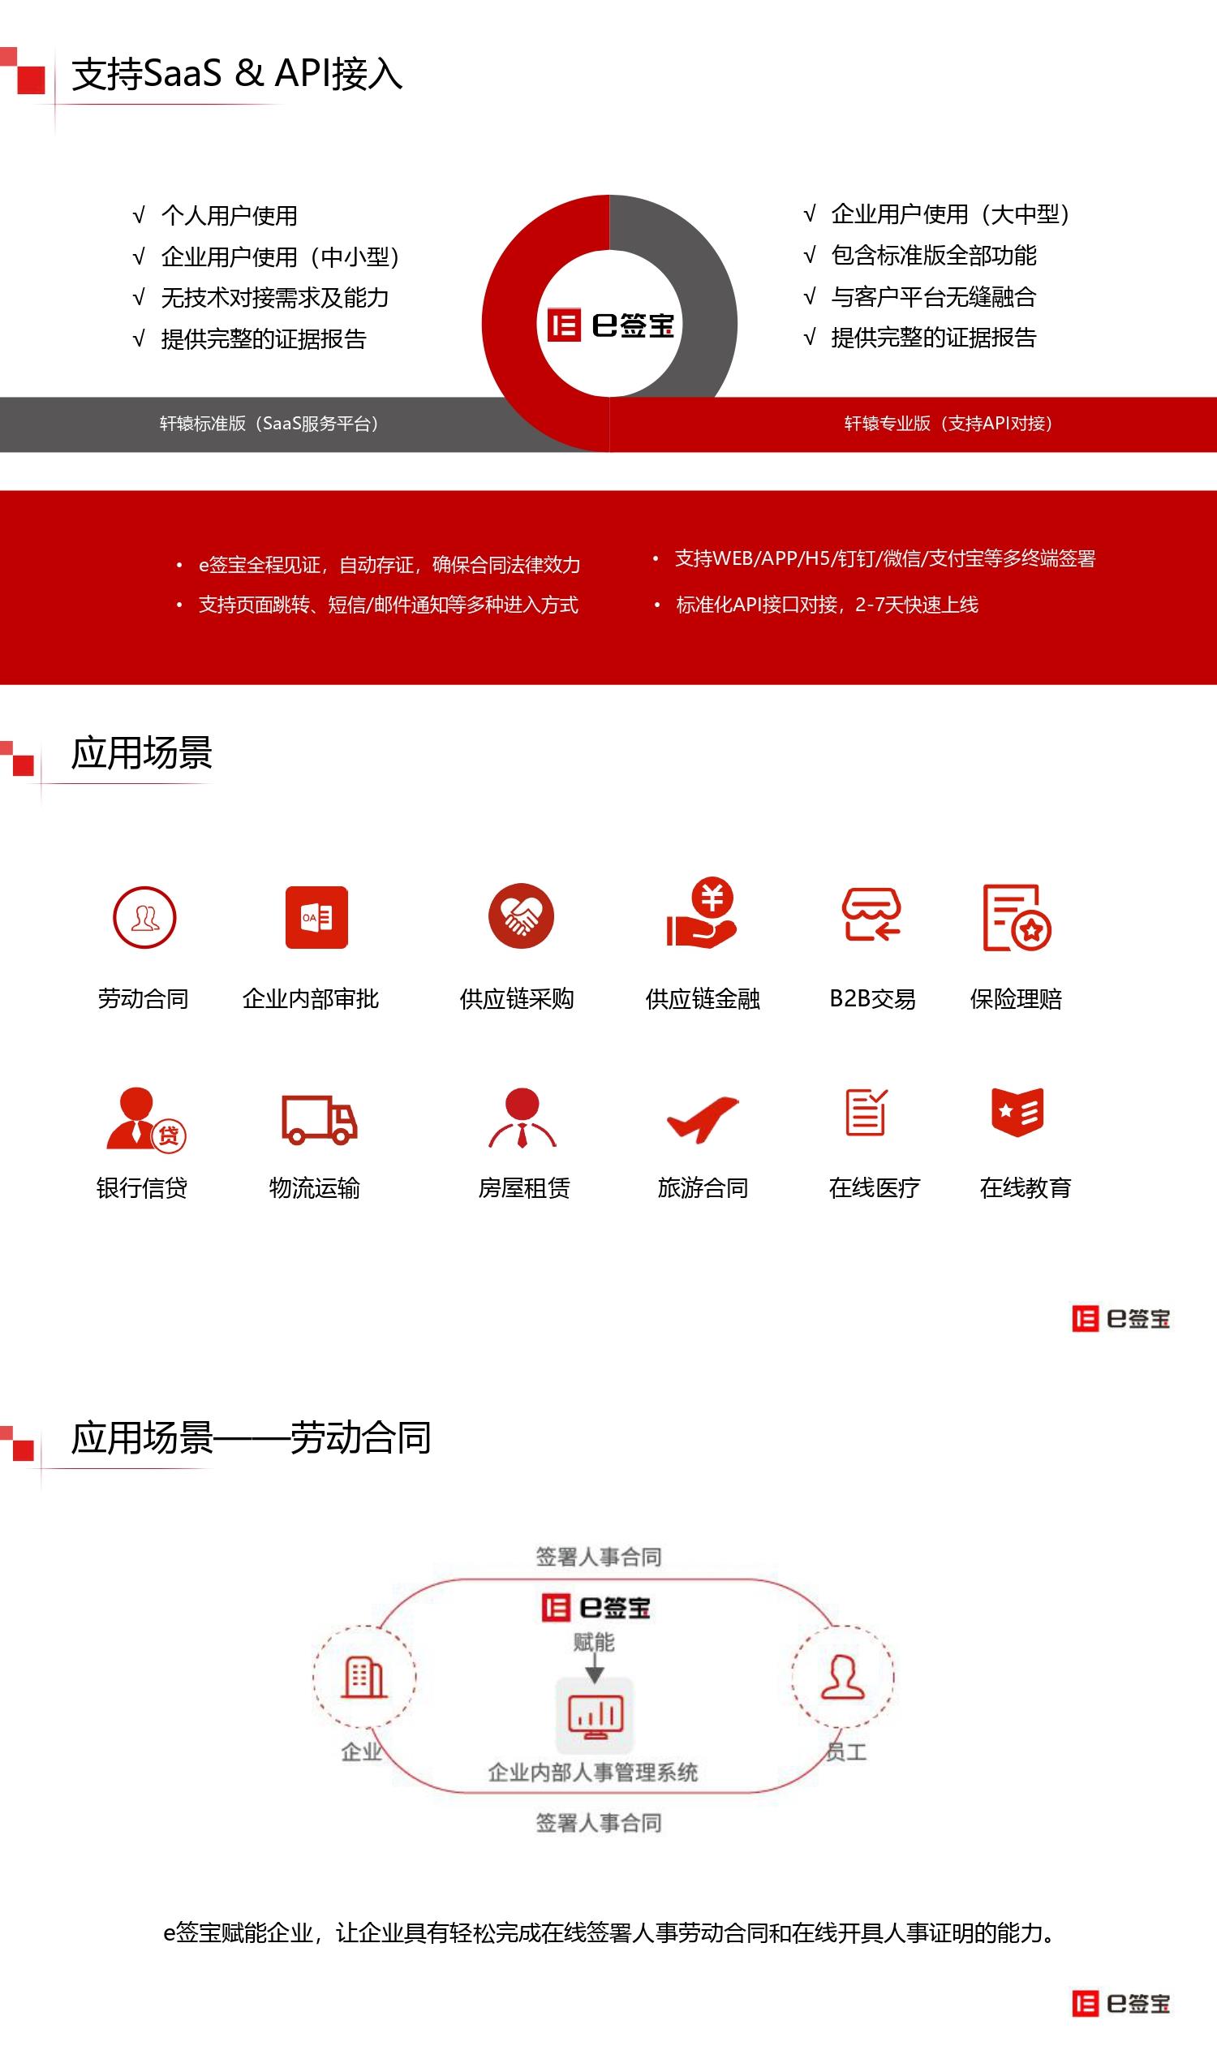The width and height of the screenshot is (1217, 2055).
Task: Click the 赋能 label in the diagram
Action: click(x=594, y=1643)
